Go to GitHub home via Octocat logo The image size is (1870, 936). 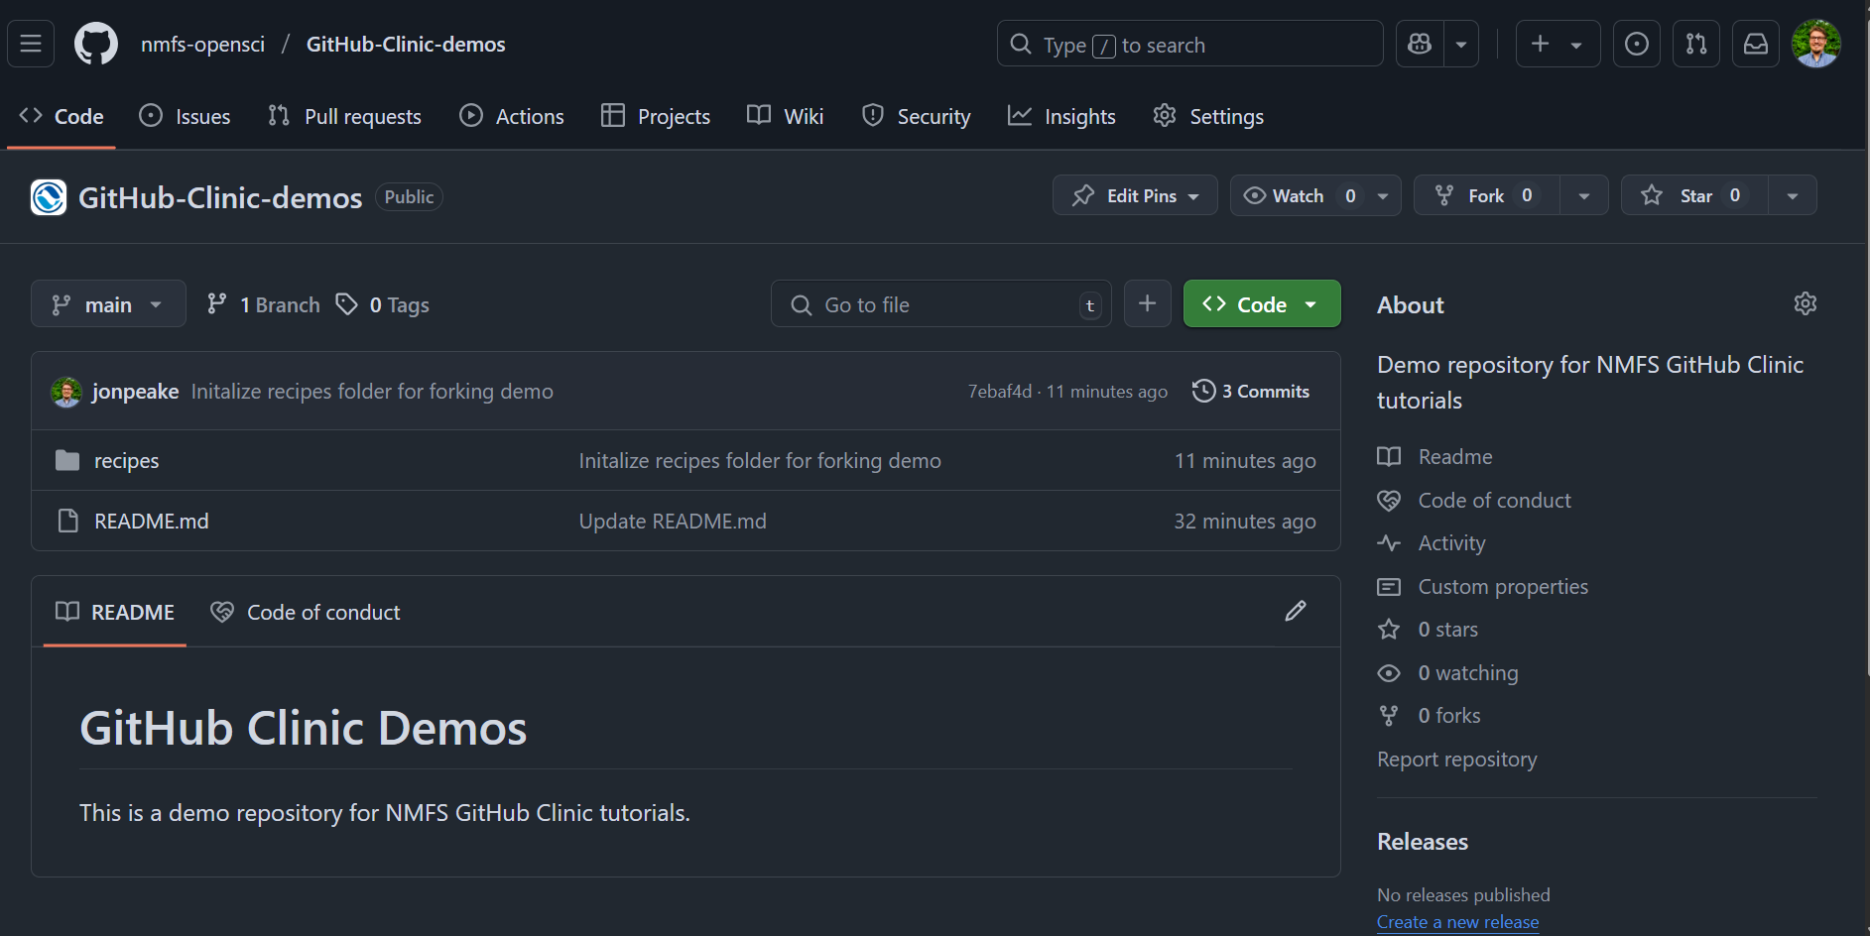coord(96,44)
